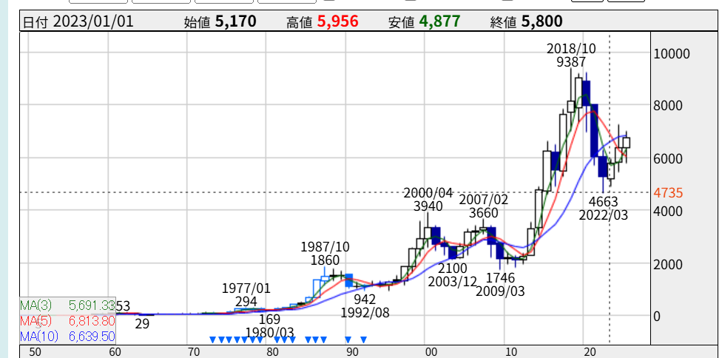Click the 2022/03 low label 4663
The image size is (722, 358).
tap(604, 200)
